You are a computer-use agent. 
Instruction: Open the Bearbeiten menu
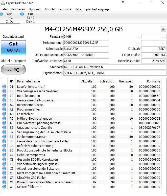coord(18,9)
